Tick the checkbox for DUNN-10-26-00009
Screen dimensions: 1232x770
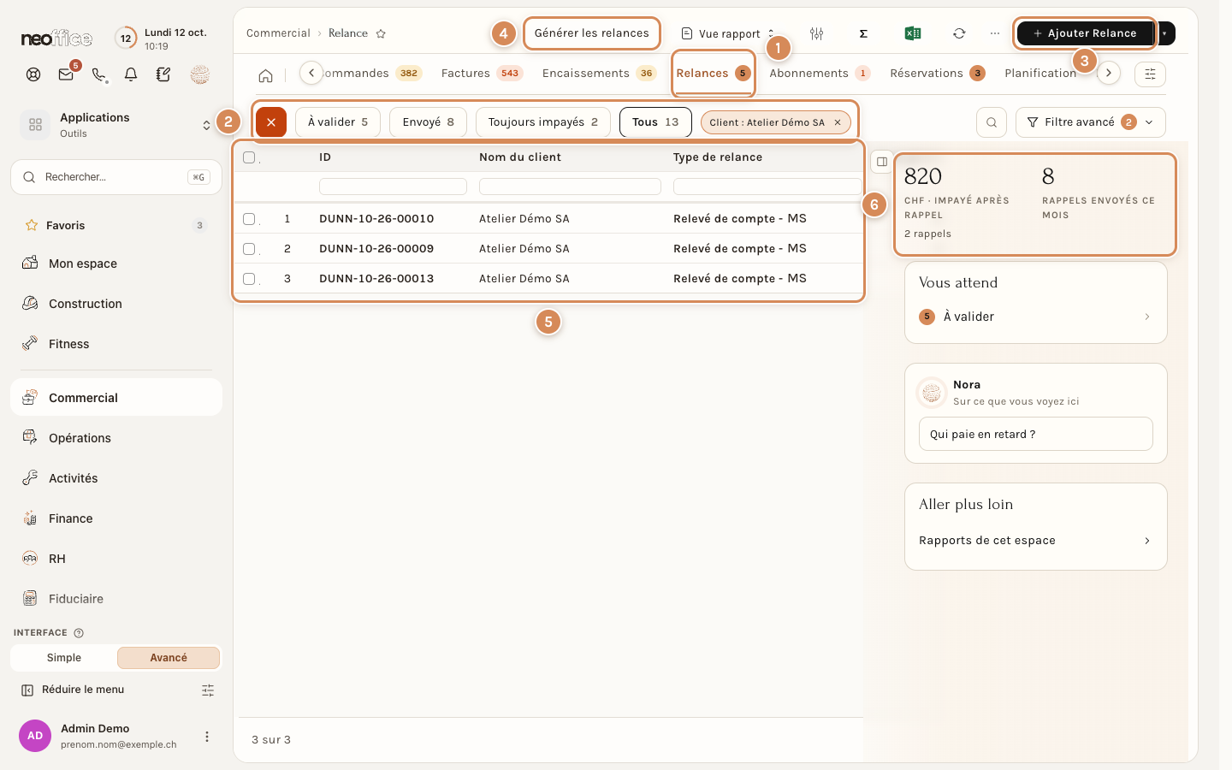coord(249,249)
